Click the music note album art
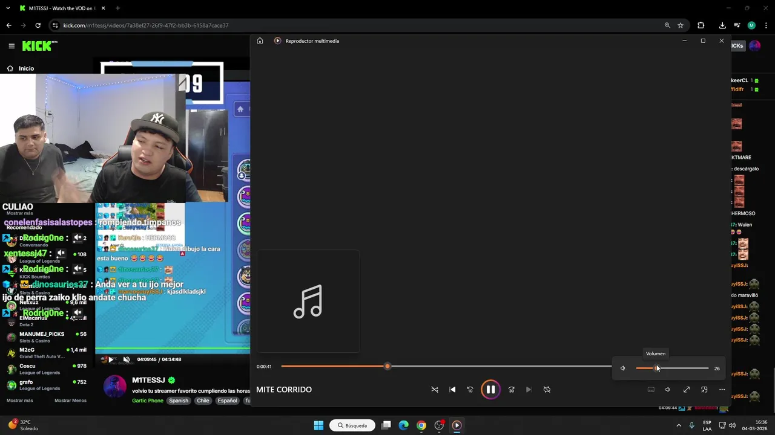Viewport: 775px width, 435px height. point(308,301)
